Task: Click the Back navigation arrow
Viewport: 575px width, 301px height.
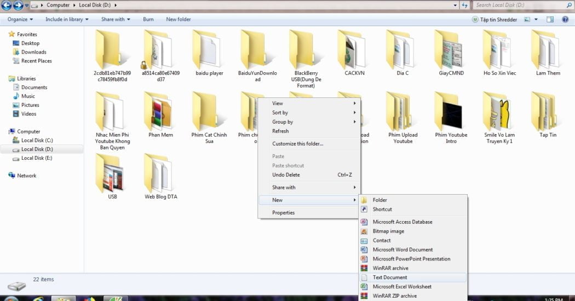Action: [x=7, y=5]
